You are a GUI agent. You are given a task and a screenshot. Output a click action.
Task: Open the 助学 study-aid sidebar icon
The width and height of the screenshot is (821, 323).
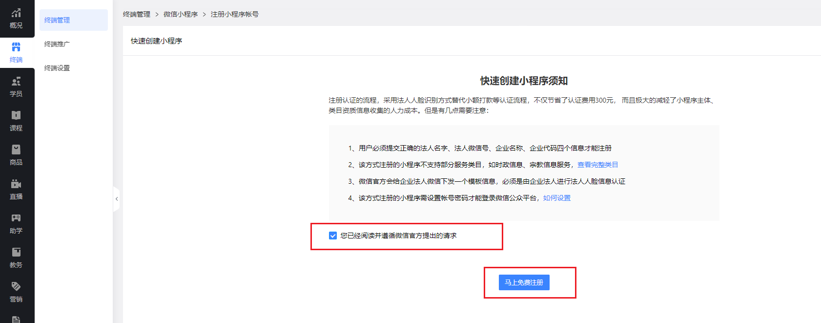tap(16, 224)
